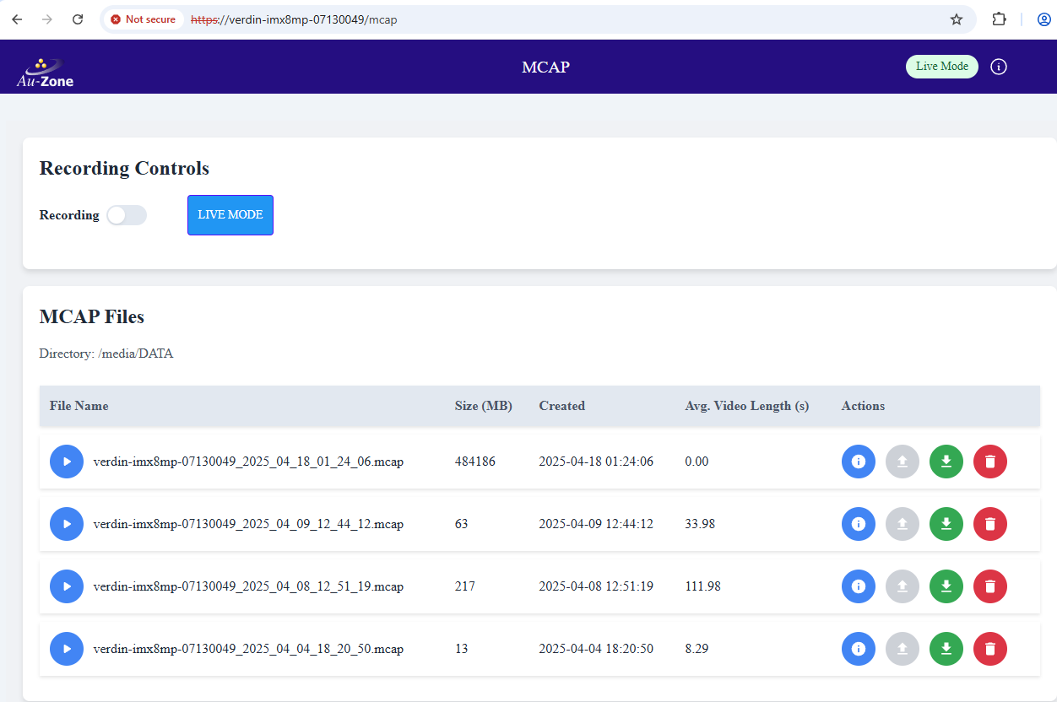Viewport: 1057px width, 702px height.
Task: Toggle the Recording switch on
Action: [127, 215]
